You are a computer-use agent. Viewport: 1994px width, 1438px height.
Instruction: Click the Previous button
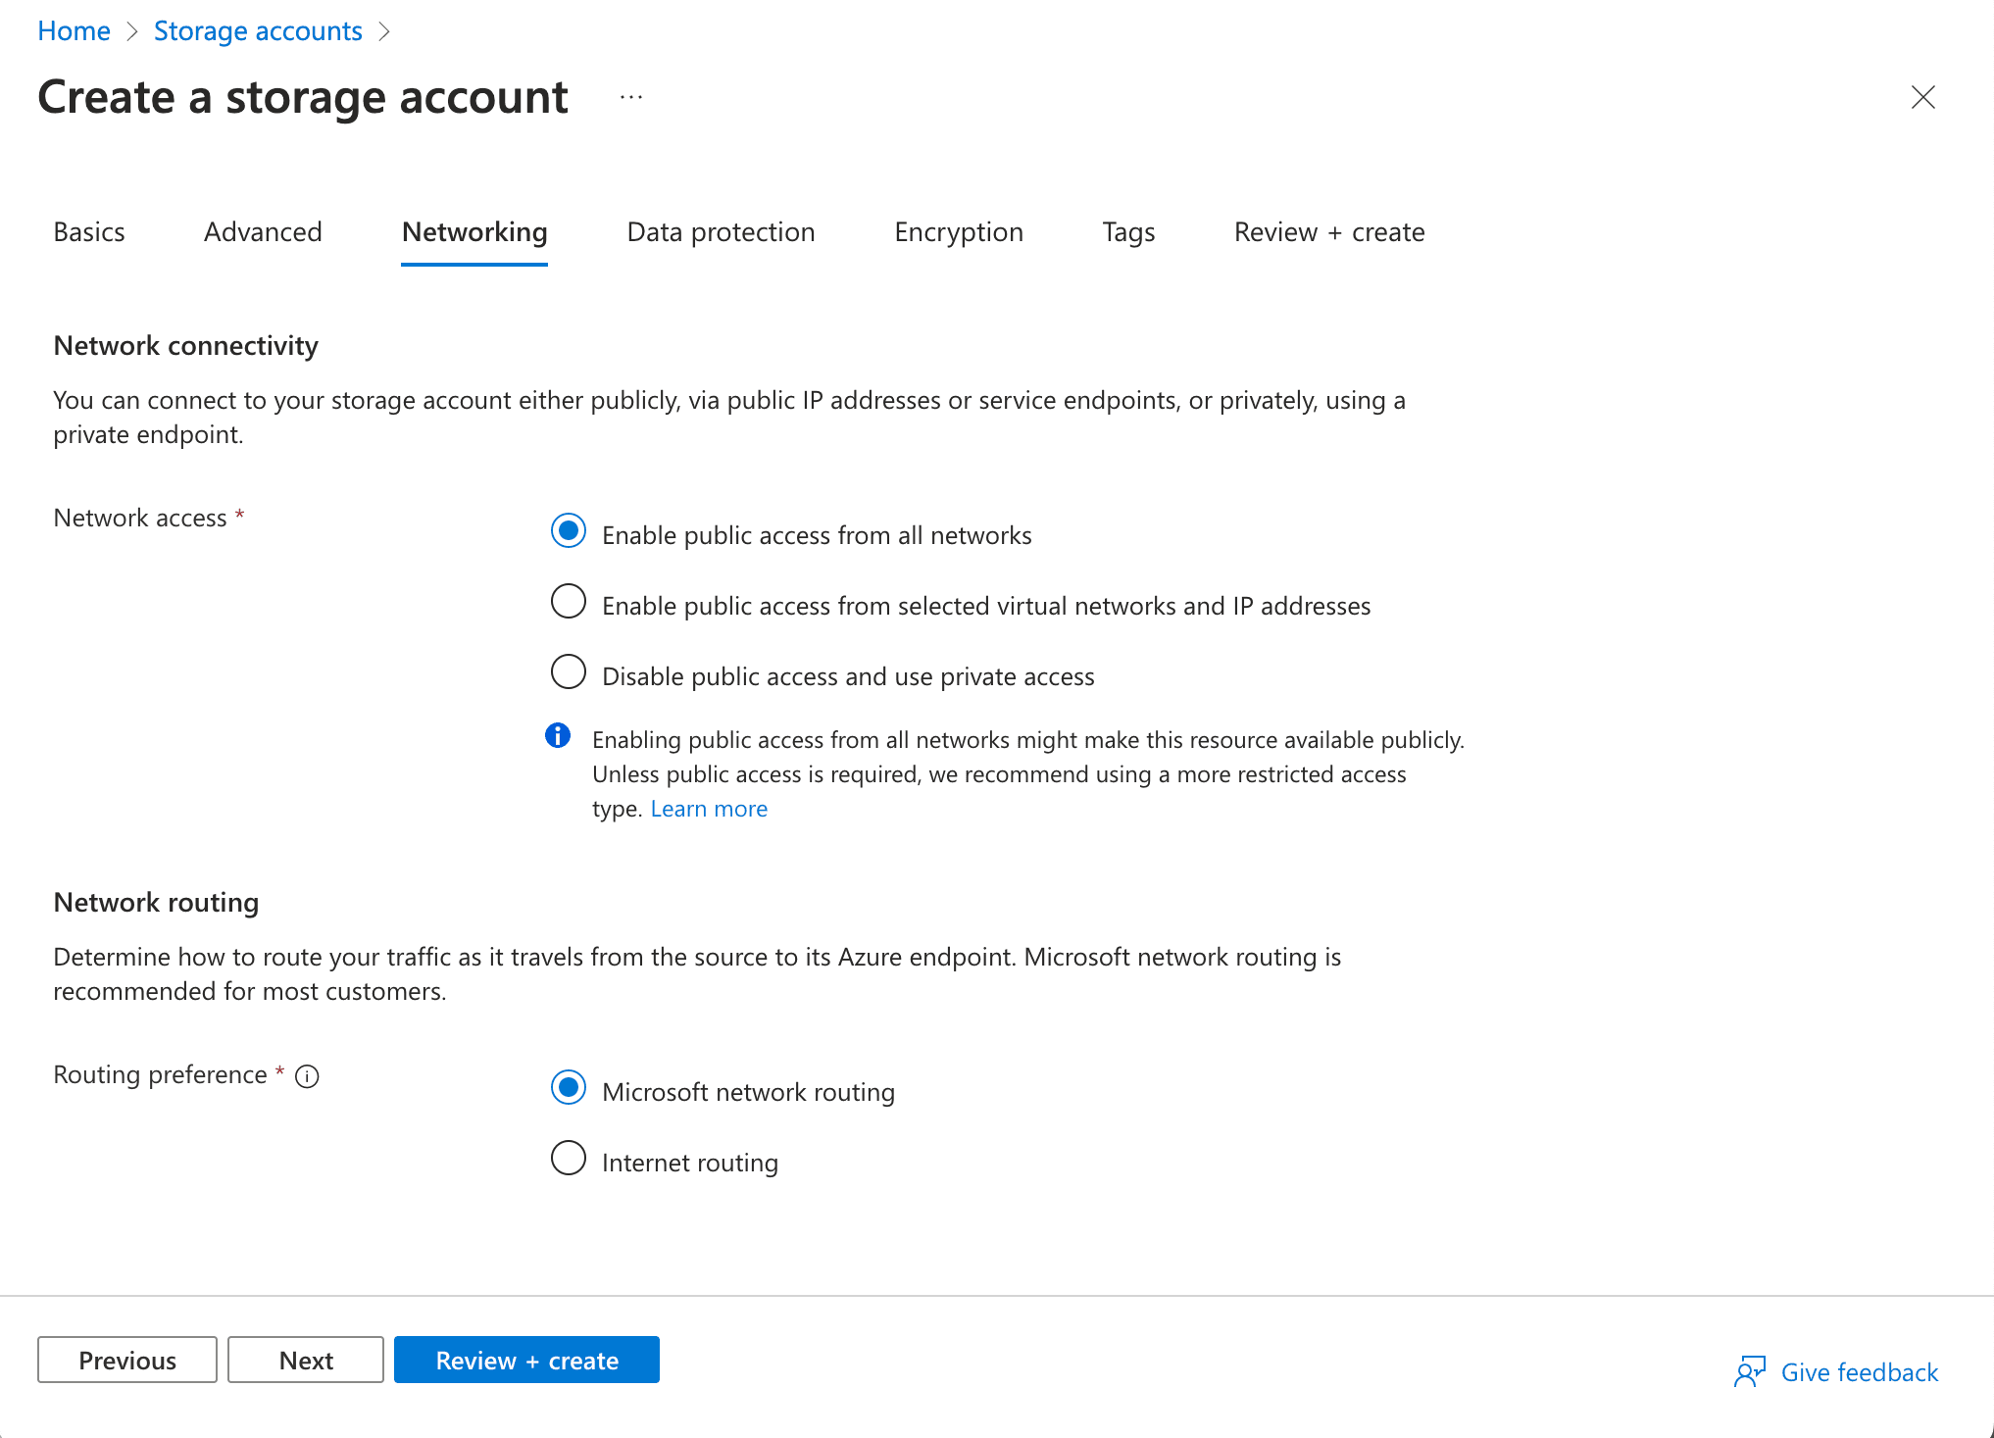pos(126,1360)
